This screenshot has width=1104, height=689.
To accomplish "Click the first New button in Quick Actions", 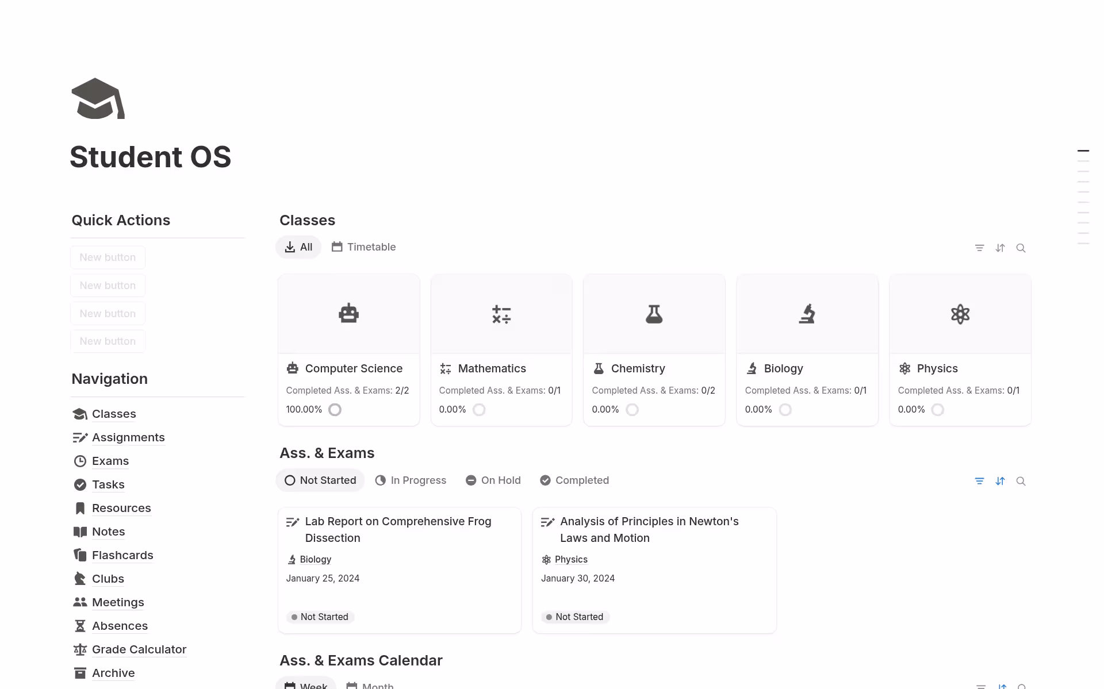I will [x=108, y=257].
